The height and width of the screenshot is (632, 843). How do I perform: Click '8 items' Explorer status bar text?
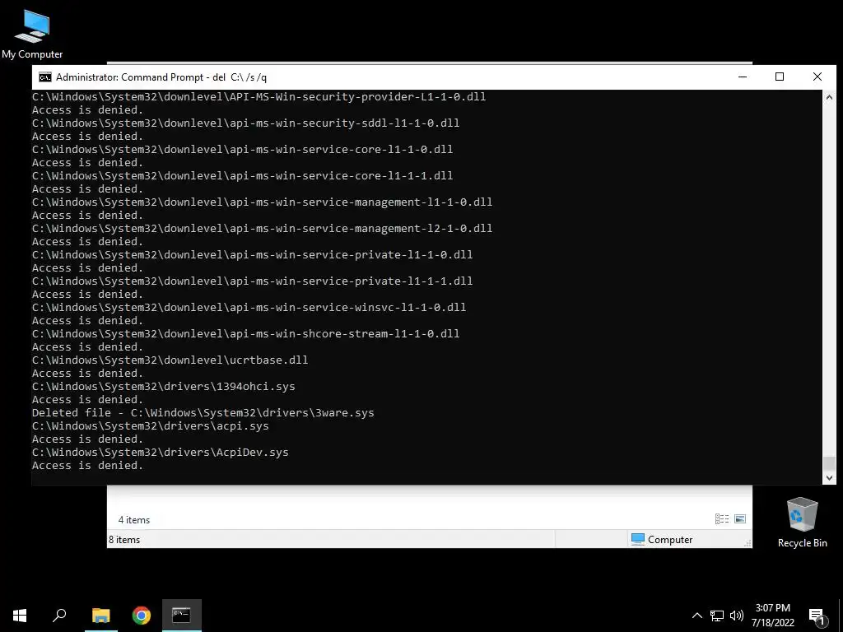[x=124, y=540]
